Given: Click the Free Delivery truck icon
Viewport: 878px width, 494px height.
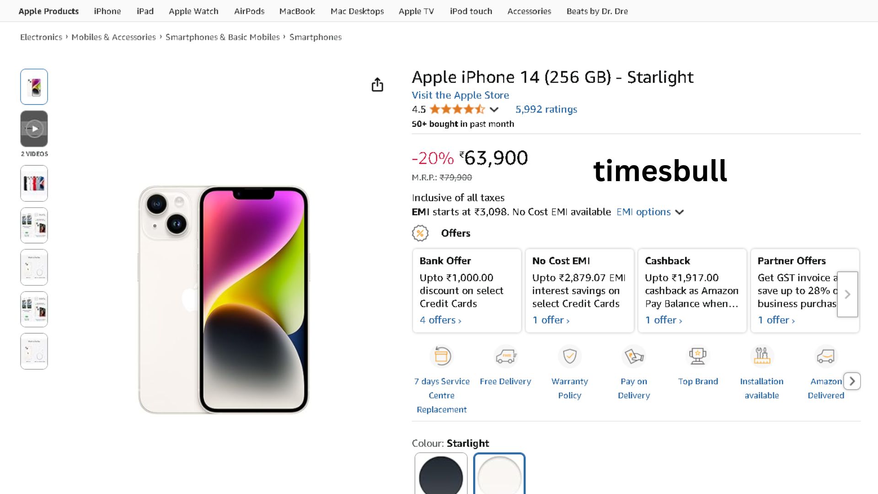Looking at the screenshot, I should coord(506,356).
